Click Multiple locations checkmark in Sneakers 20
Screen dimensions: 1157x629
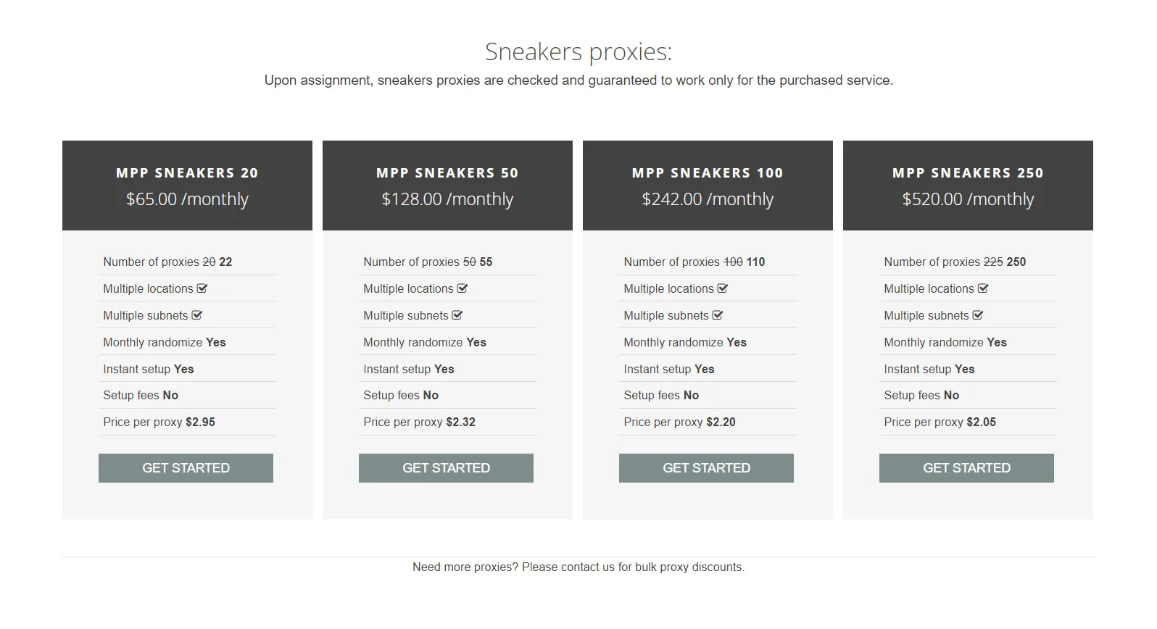pyautogui.click(x=202, y=288)
